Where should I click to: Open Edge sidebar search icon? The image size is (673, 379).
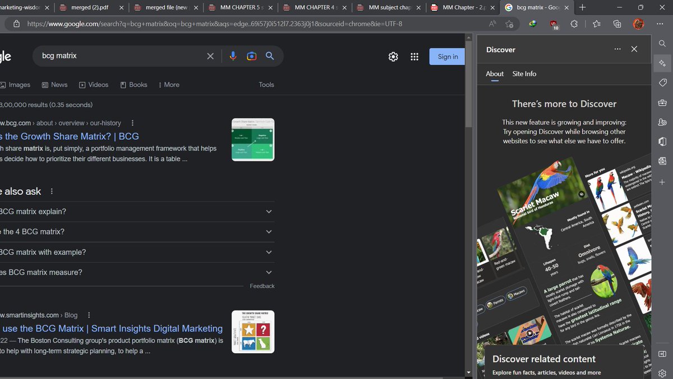click(x=662, y=43)
